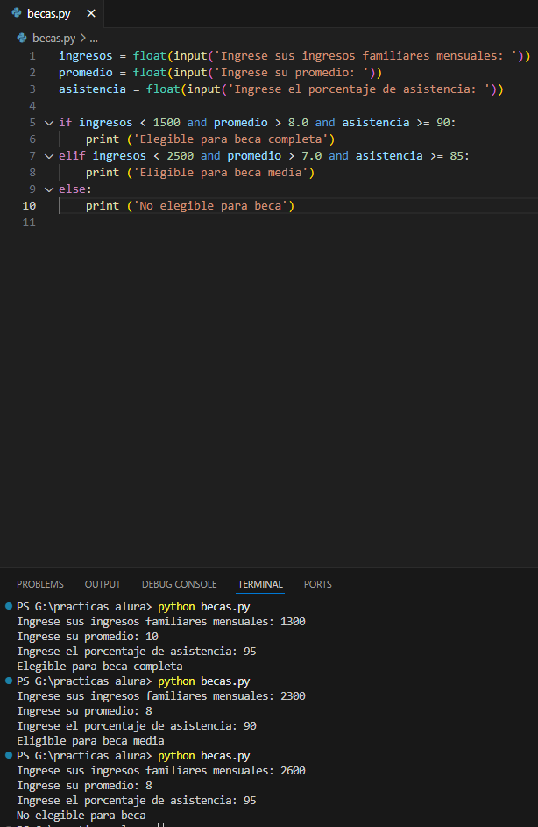This screenshot has height=827, width=538.
Task: Click the command marker of second becas.py run
Action: [x=9, y=681]
